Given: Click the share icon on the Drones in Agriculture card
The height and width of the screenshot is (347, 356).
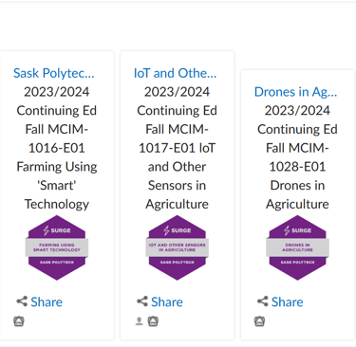Looking at the screenshot, I should [263, 301].
